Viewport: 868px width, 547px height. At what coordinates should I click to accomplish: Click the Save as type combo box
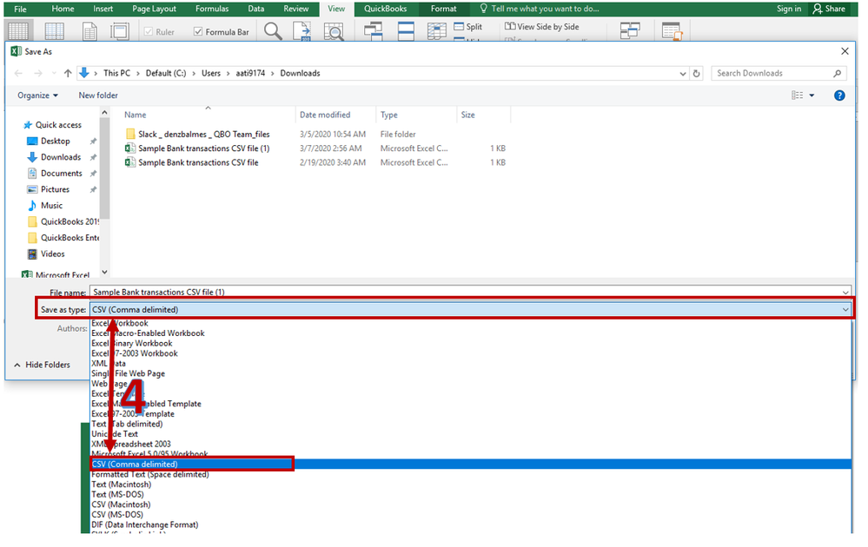(471, 310)
